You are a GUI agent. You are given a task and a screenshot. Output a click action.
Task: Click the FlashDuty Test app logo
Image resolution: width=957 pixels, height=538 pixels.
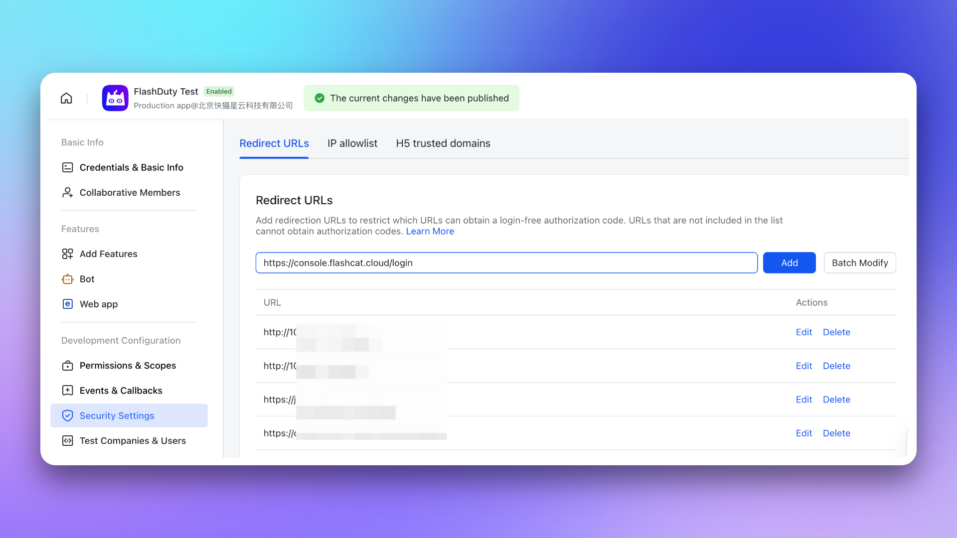coord(115,98)
